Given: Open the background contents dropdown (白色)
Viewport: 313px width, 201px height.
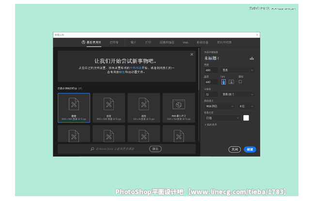Looking at the screenshot, I should [222, 118].
